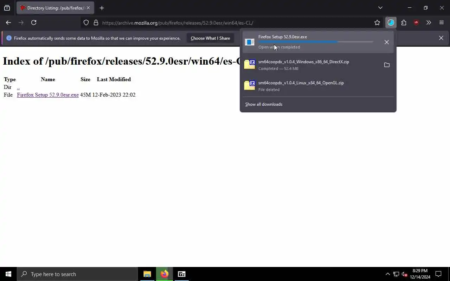Open the parent directory link
Viewport: 450px width, 281px height.
tap(18, 87)
